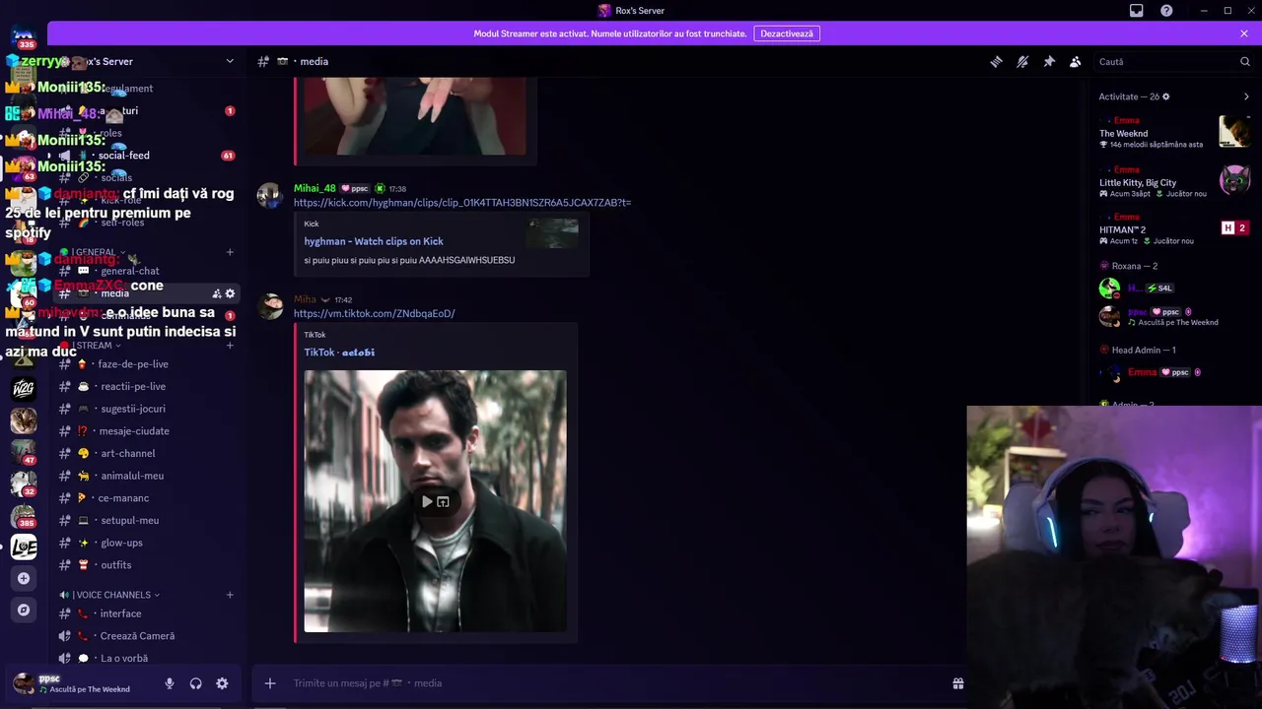1262x709 pixels.
Task: Click the Kick embed thumbnail
Action: (x=553, y=233)
